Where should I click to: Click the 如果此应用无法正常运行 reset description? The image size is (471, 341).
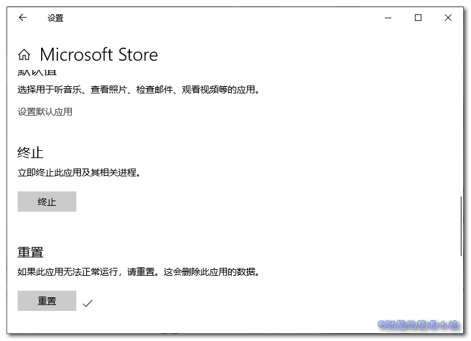point(138,272)
